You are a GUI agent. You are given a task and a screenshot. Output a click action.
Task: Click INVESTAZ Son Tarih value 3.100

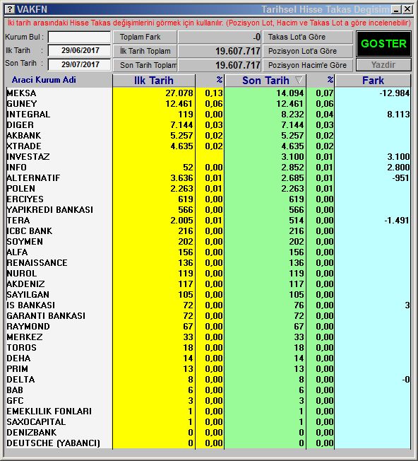292,157
